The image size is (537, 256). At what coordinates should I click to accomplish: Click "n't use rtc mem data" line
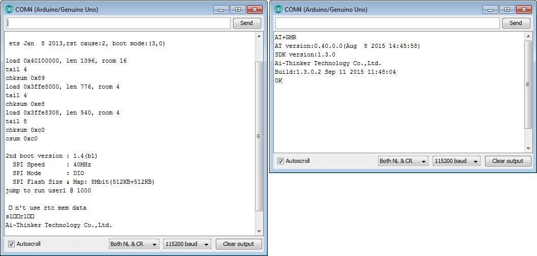(48, 208)
